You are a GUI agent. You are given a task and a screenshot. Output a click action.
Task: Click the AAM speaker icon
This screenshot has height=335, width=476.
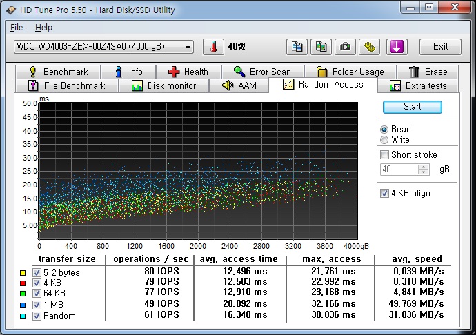pyautogui.click(x=228, y=85)
